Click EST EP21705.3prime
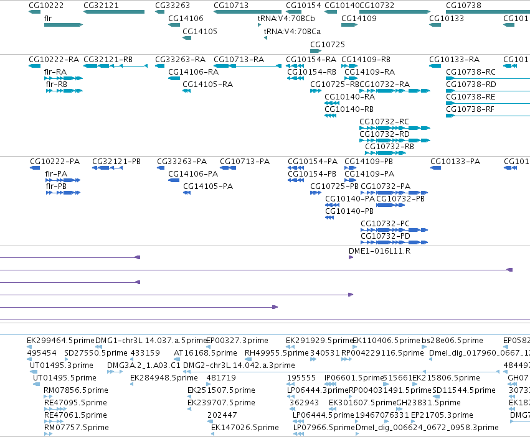 pyautogui.click(x=442, y=415)
